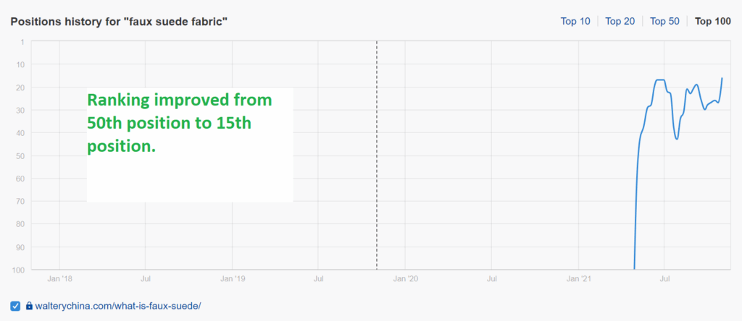
Task: Switch to the Top 10 view
Action: pyautogui.click(x=575, y=21)
